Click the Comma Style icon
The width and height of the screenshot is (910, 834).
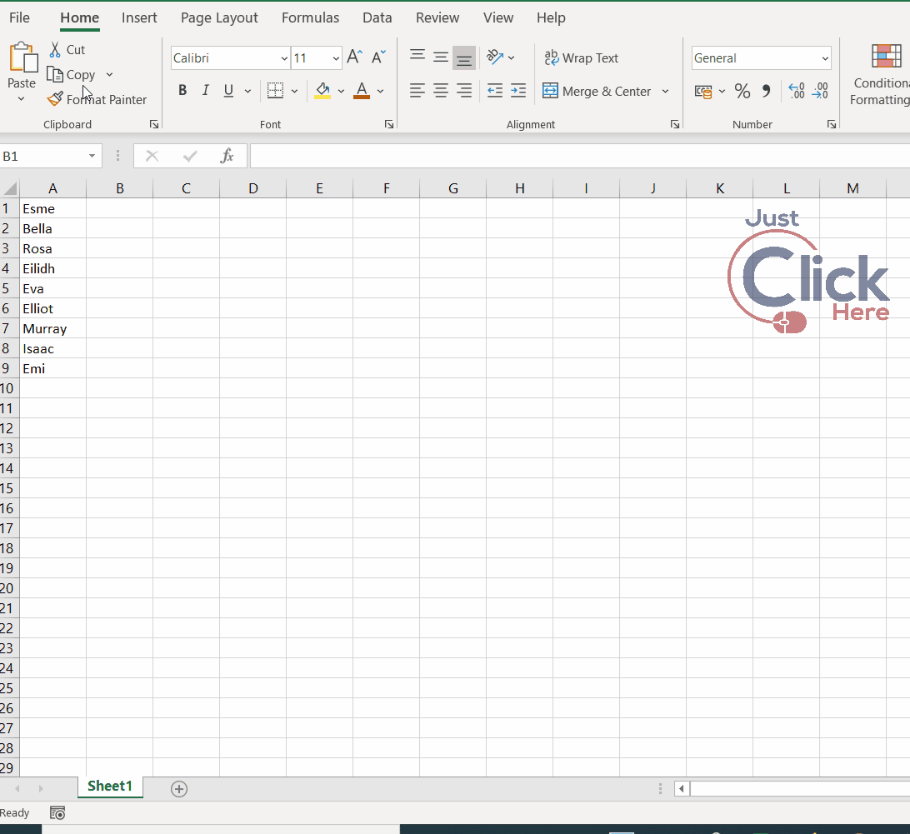coord(766,91)
